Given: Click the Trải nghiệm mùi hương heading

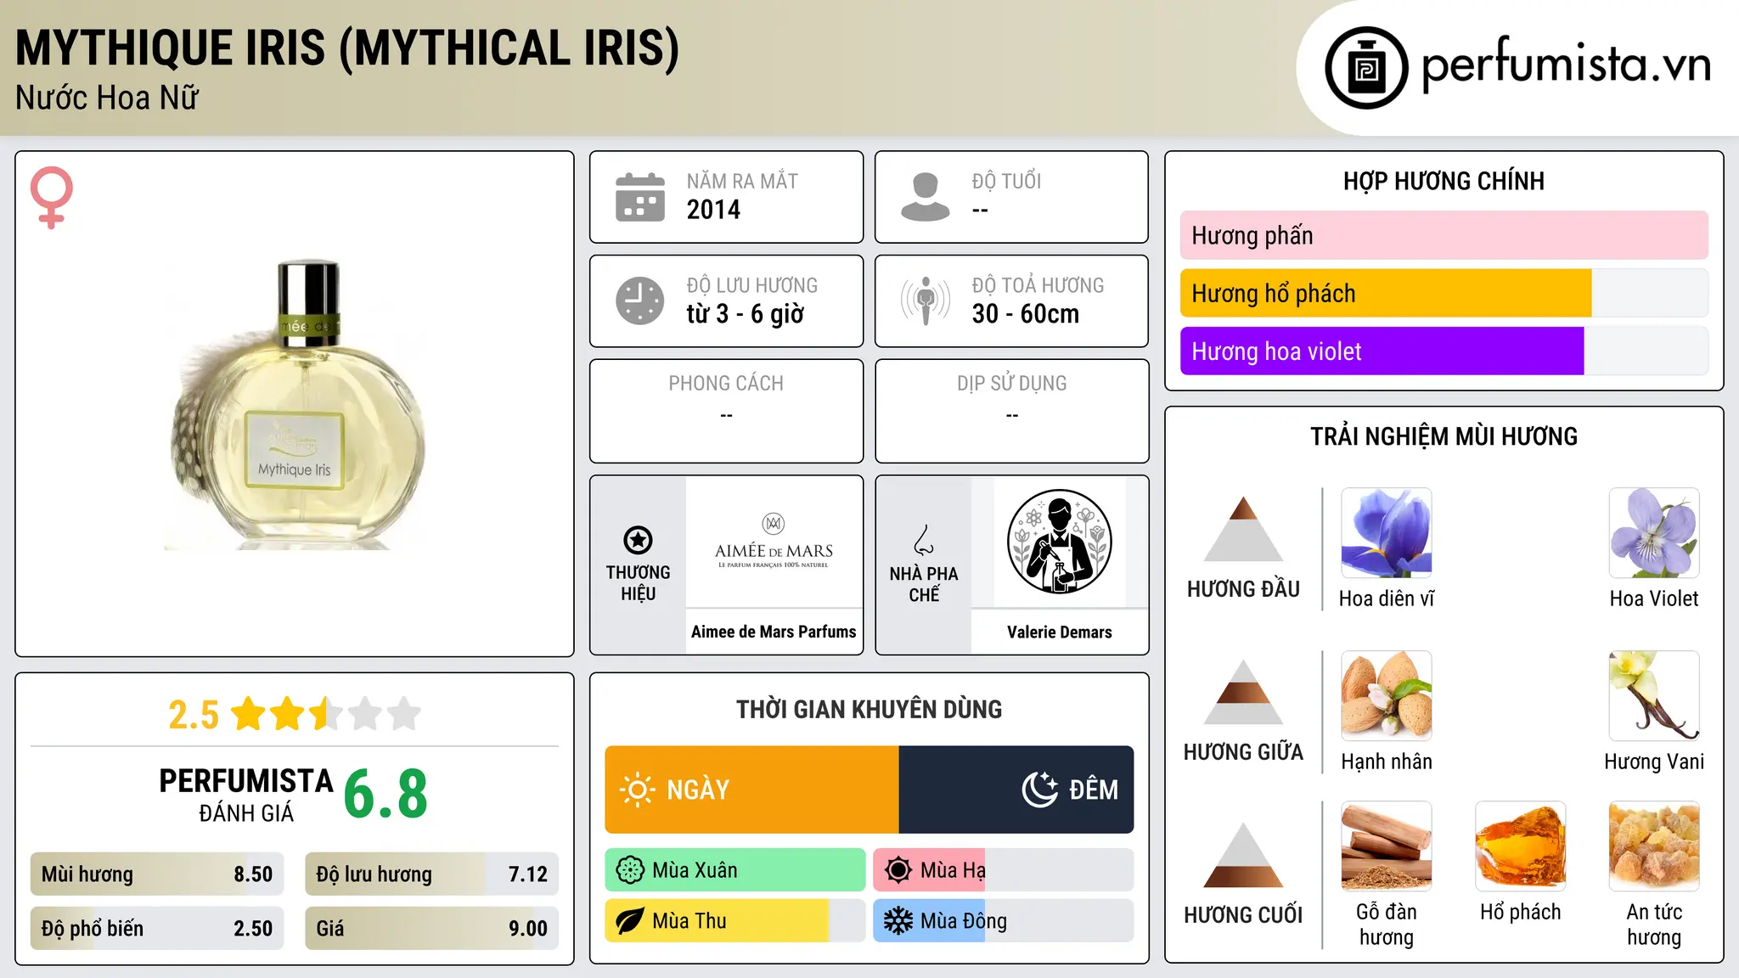Looking at the screenshot, I should point(1444,436).
